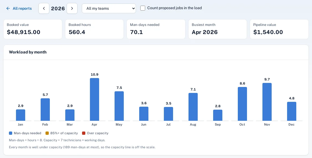Click the 7.1 value label above August
This screenshot has width=312, height=158.
pos(193,89)
